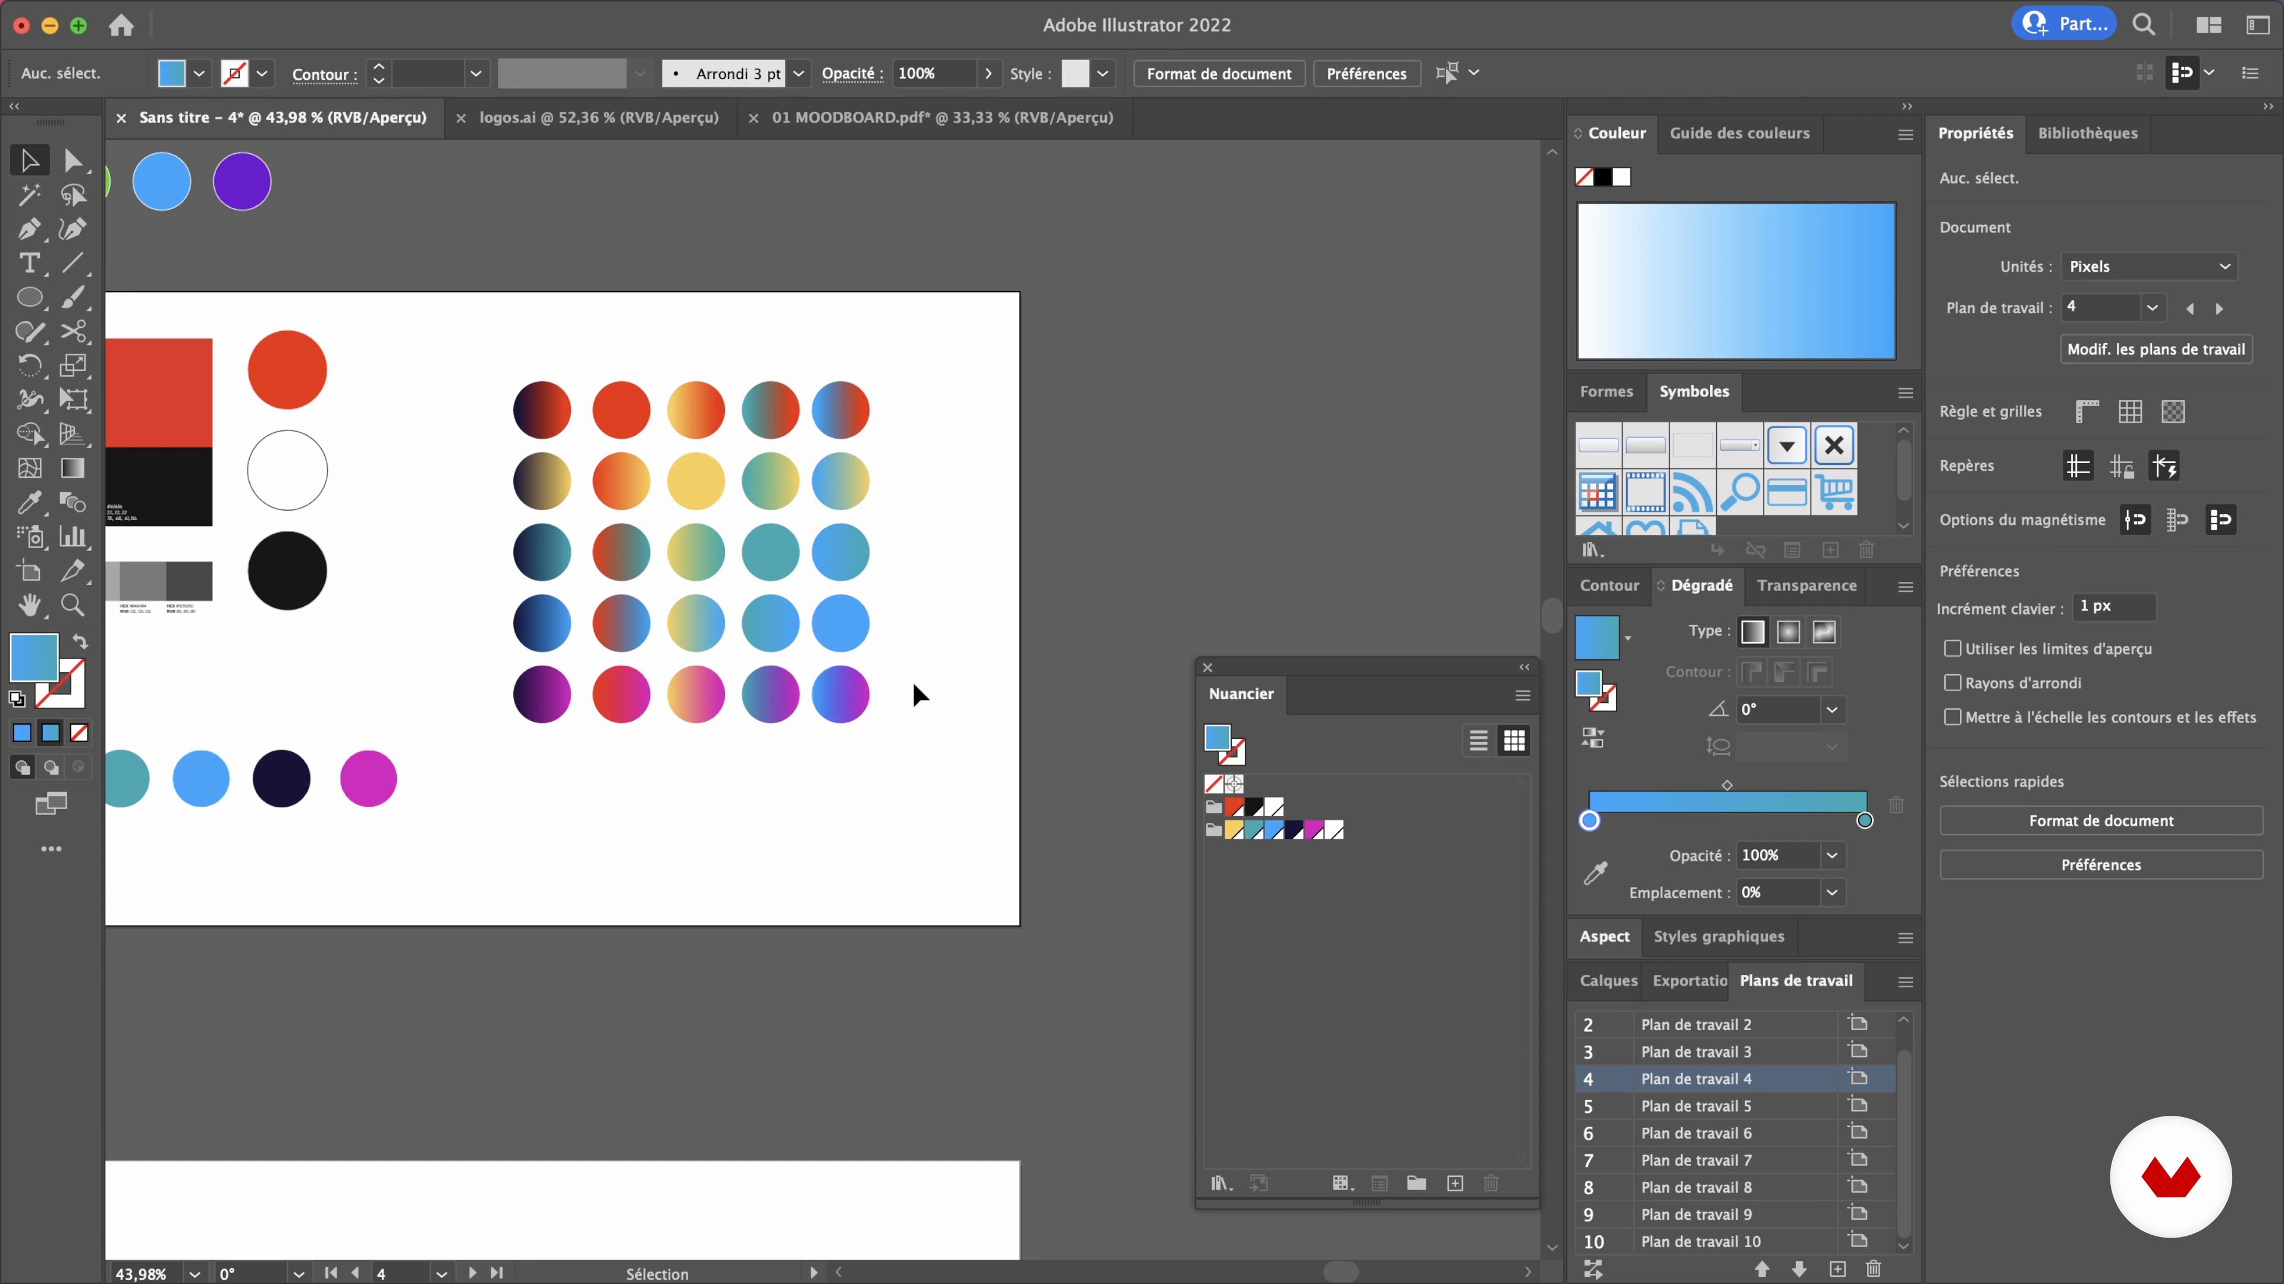Click Edit Toolbar three dots
The height and width of the screenshot is (1284, 2284).
coord(51,849)
